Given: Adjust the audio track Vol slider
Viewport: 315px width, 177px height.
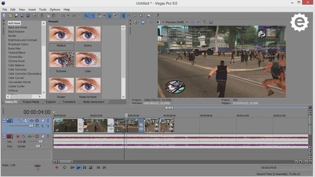Looking at the screenshot, I should 41,142.
